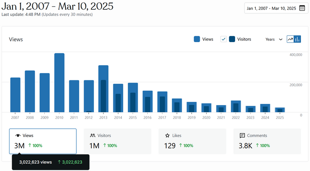Click the 2024 views bar

[x=265, y=108]
